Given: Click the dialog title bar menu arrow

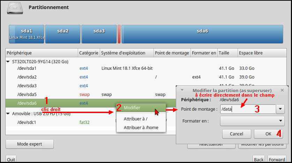Looking at the screenshot, I should point(182,90).
